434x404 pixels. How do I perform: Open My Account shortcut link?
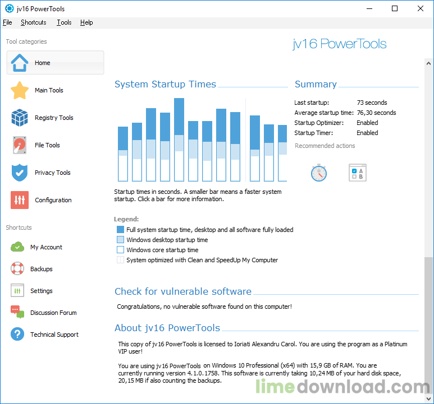pyautogui.click(x=46, y=247)
